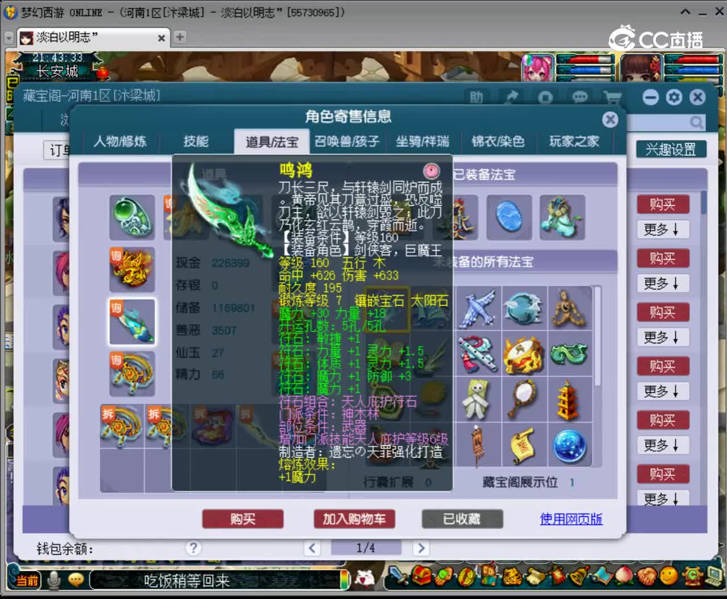
Task: Open the handshake icon in bottom toolbar
Action: [x=646, y=576]
